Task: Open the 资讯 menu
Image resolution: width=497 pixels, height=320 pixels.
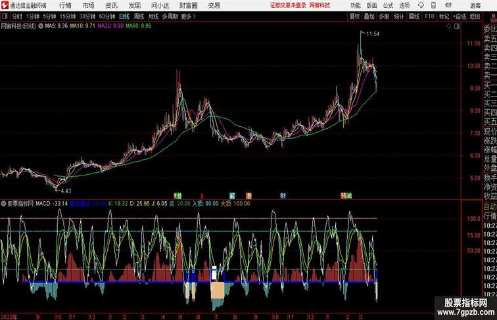Action: [111, 5]
